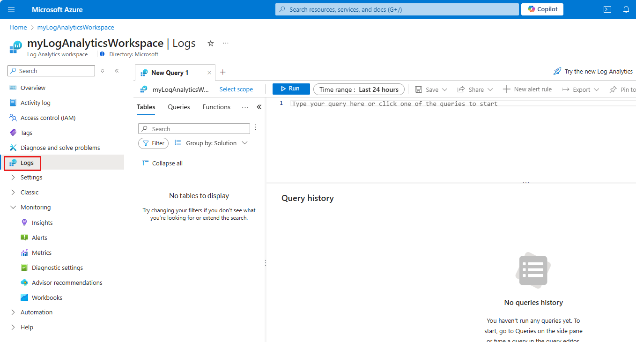The width and height of the screenshot is (636, 342).
Task: Switch to the Functions tab
Action: pos(216,107)
